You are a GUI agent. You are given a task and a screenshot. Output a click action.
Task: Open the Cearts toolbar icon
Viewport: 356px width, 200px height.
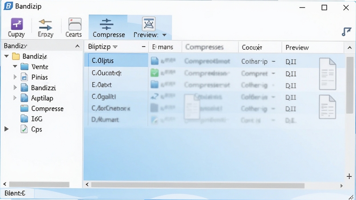click(x=75, y=24)
